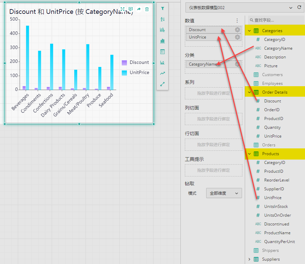Click the Orders table icon
The height and width of the screenshot is (264, 305).
(256, 145)
